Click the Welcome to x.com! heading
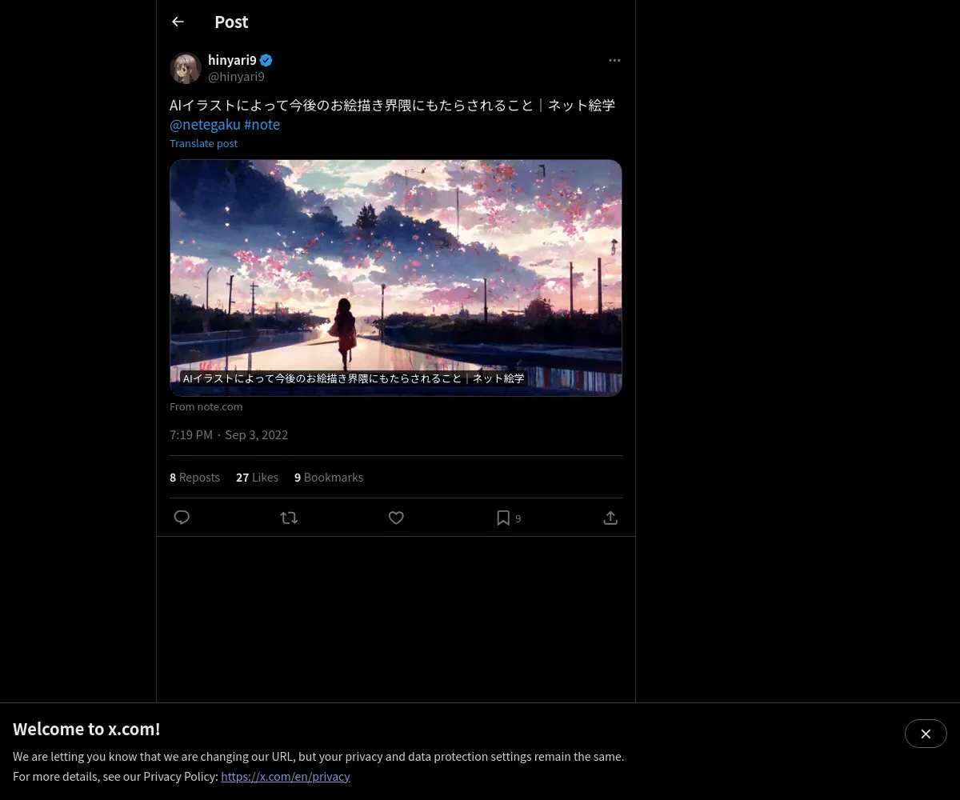This screenshot has height=800, width=960. (x=86, y=729)
